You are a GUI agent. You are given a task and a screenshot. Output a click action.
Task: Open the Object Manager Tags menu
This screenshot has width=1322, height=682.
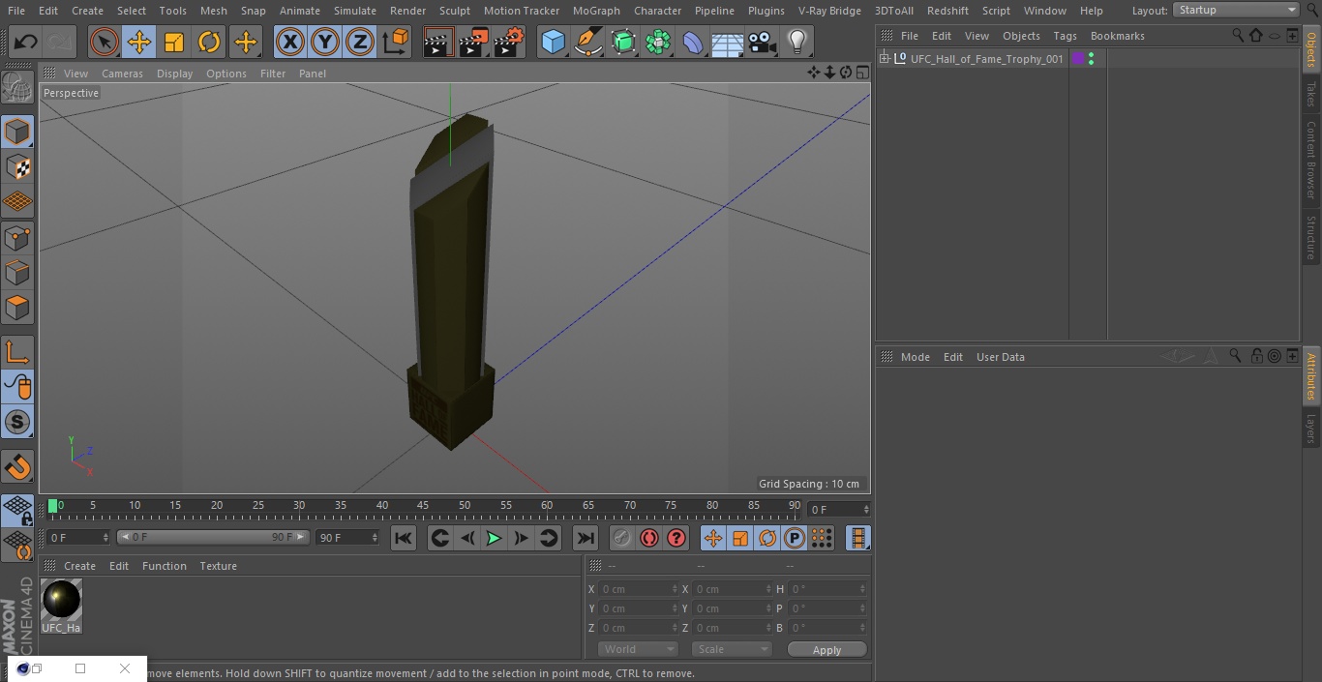(x=1065, y=36)
